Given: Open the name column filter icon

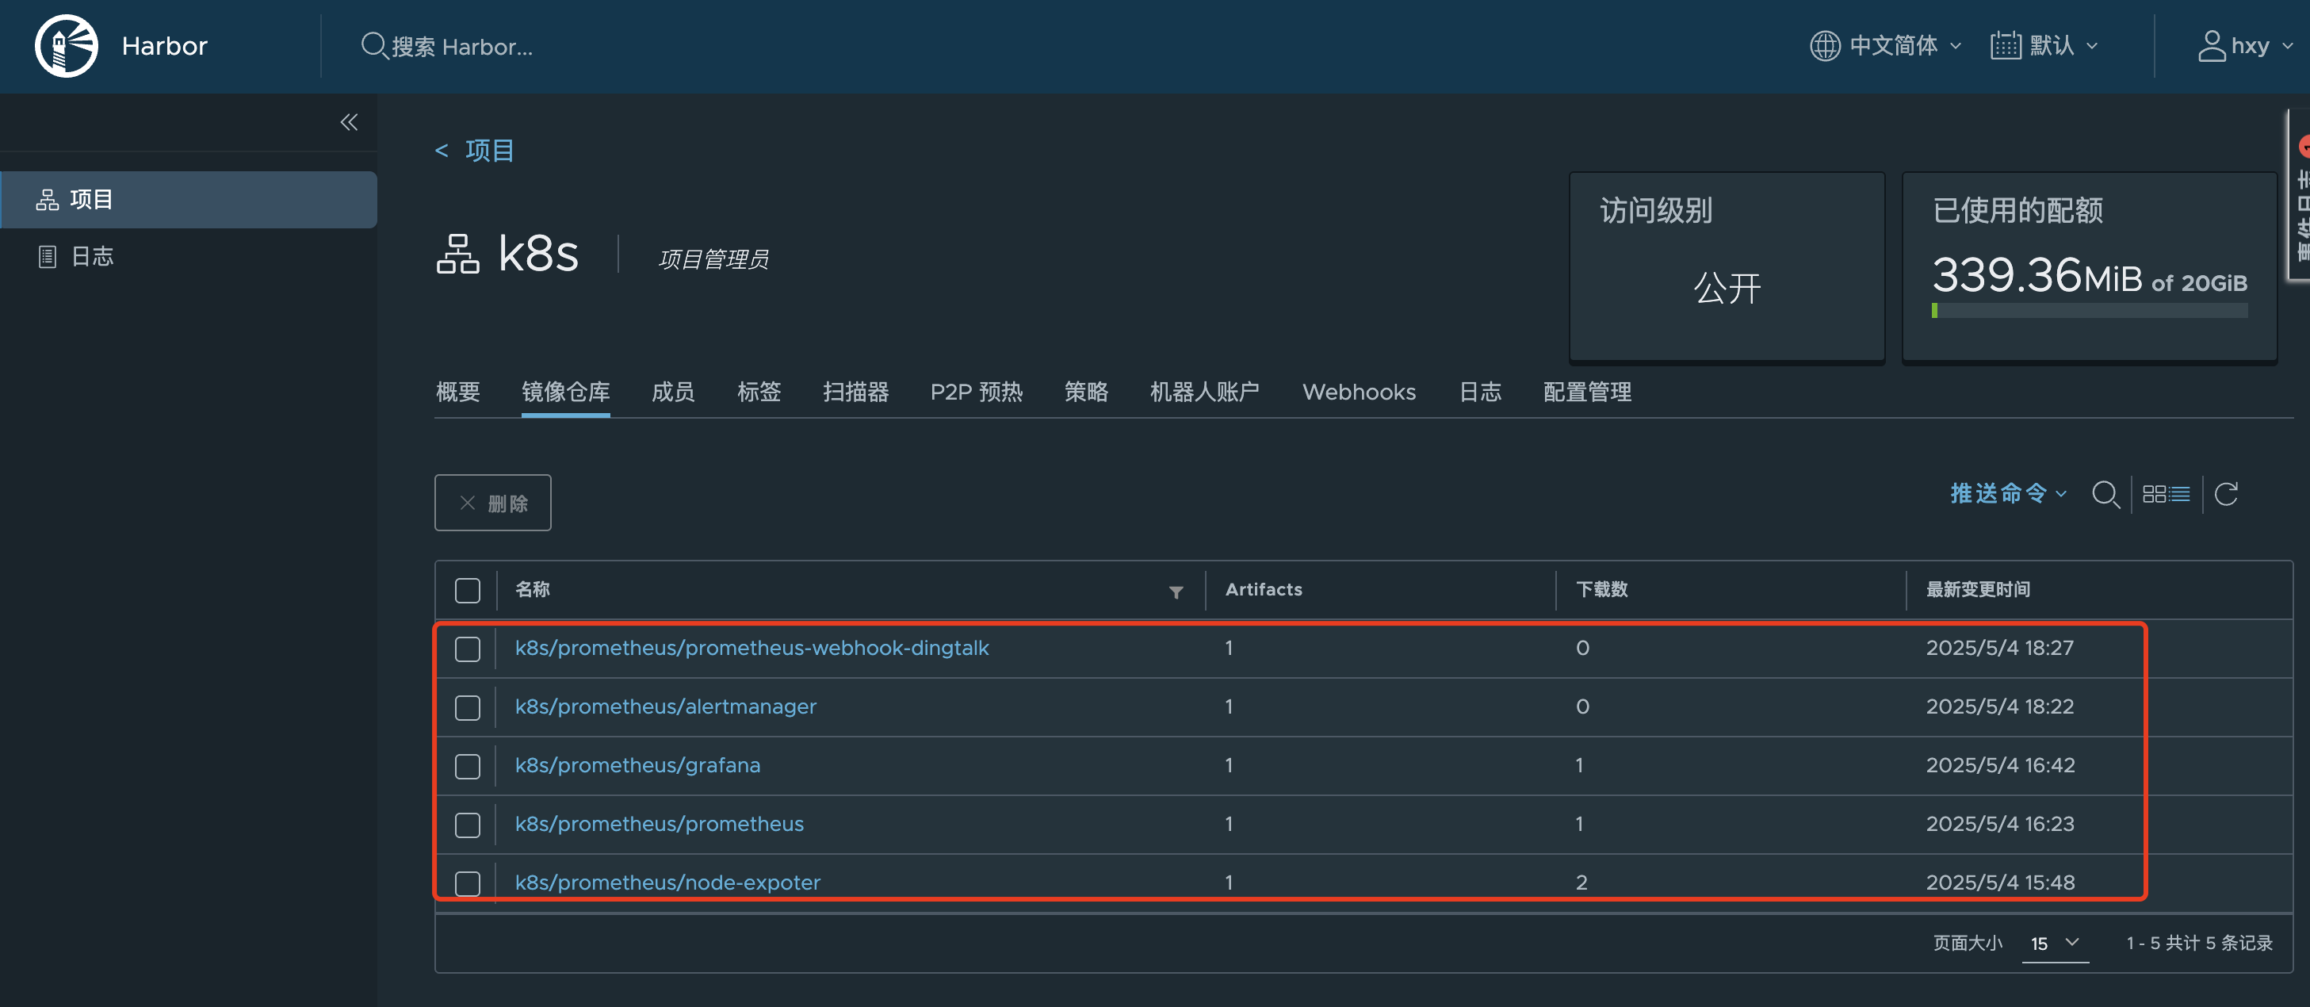Looking at the screenshot, I should click(x=1176, y=592).
